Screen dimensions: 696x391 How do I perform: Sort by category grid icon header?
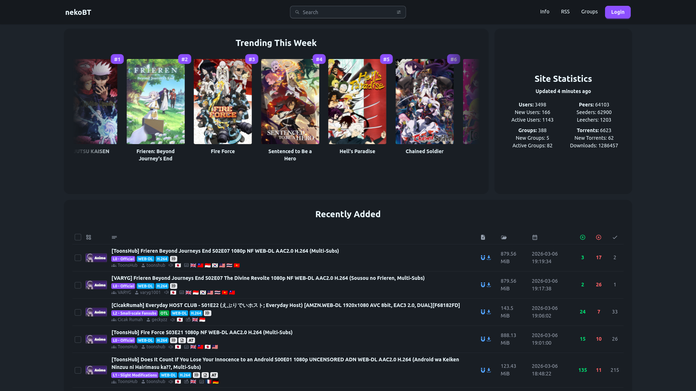tap(88, 237)
